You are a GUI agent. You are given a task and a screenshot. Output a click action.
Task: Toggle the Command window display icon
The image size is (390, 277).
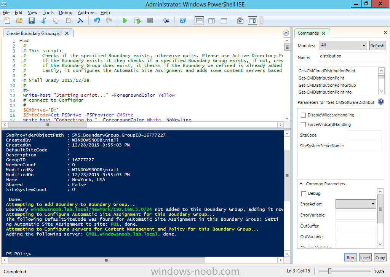240,21
